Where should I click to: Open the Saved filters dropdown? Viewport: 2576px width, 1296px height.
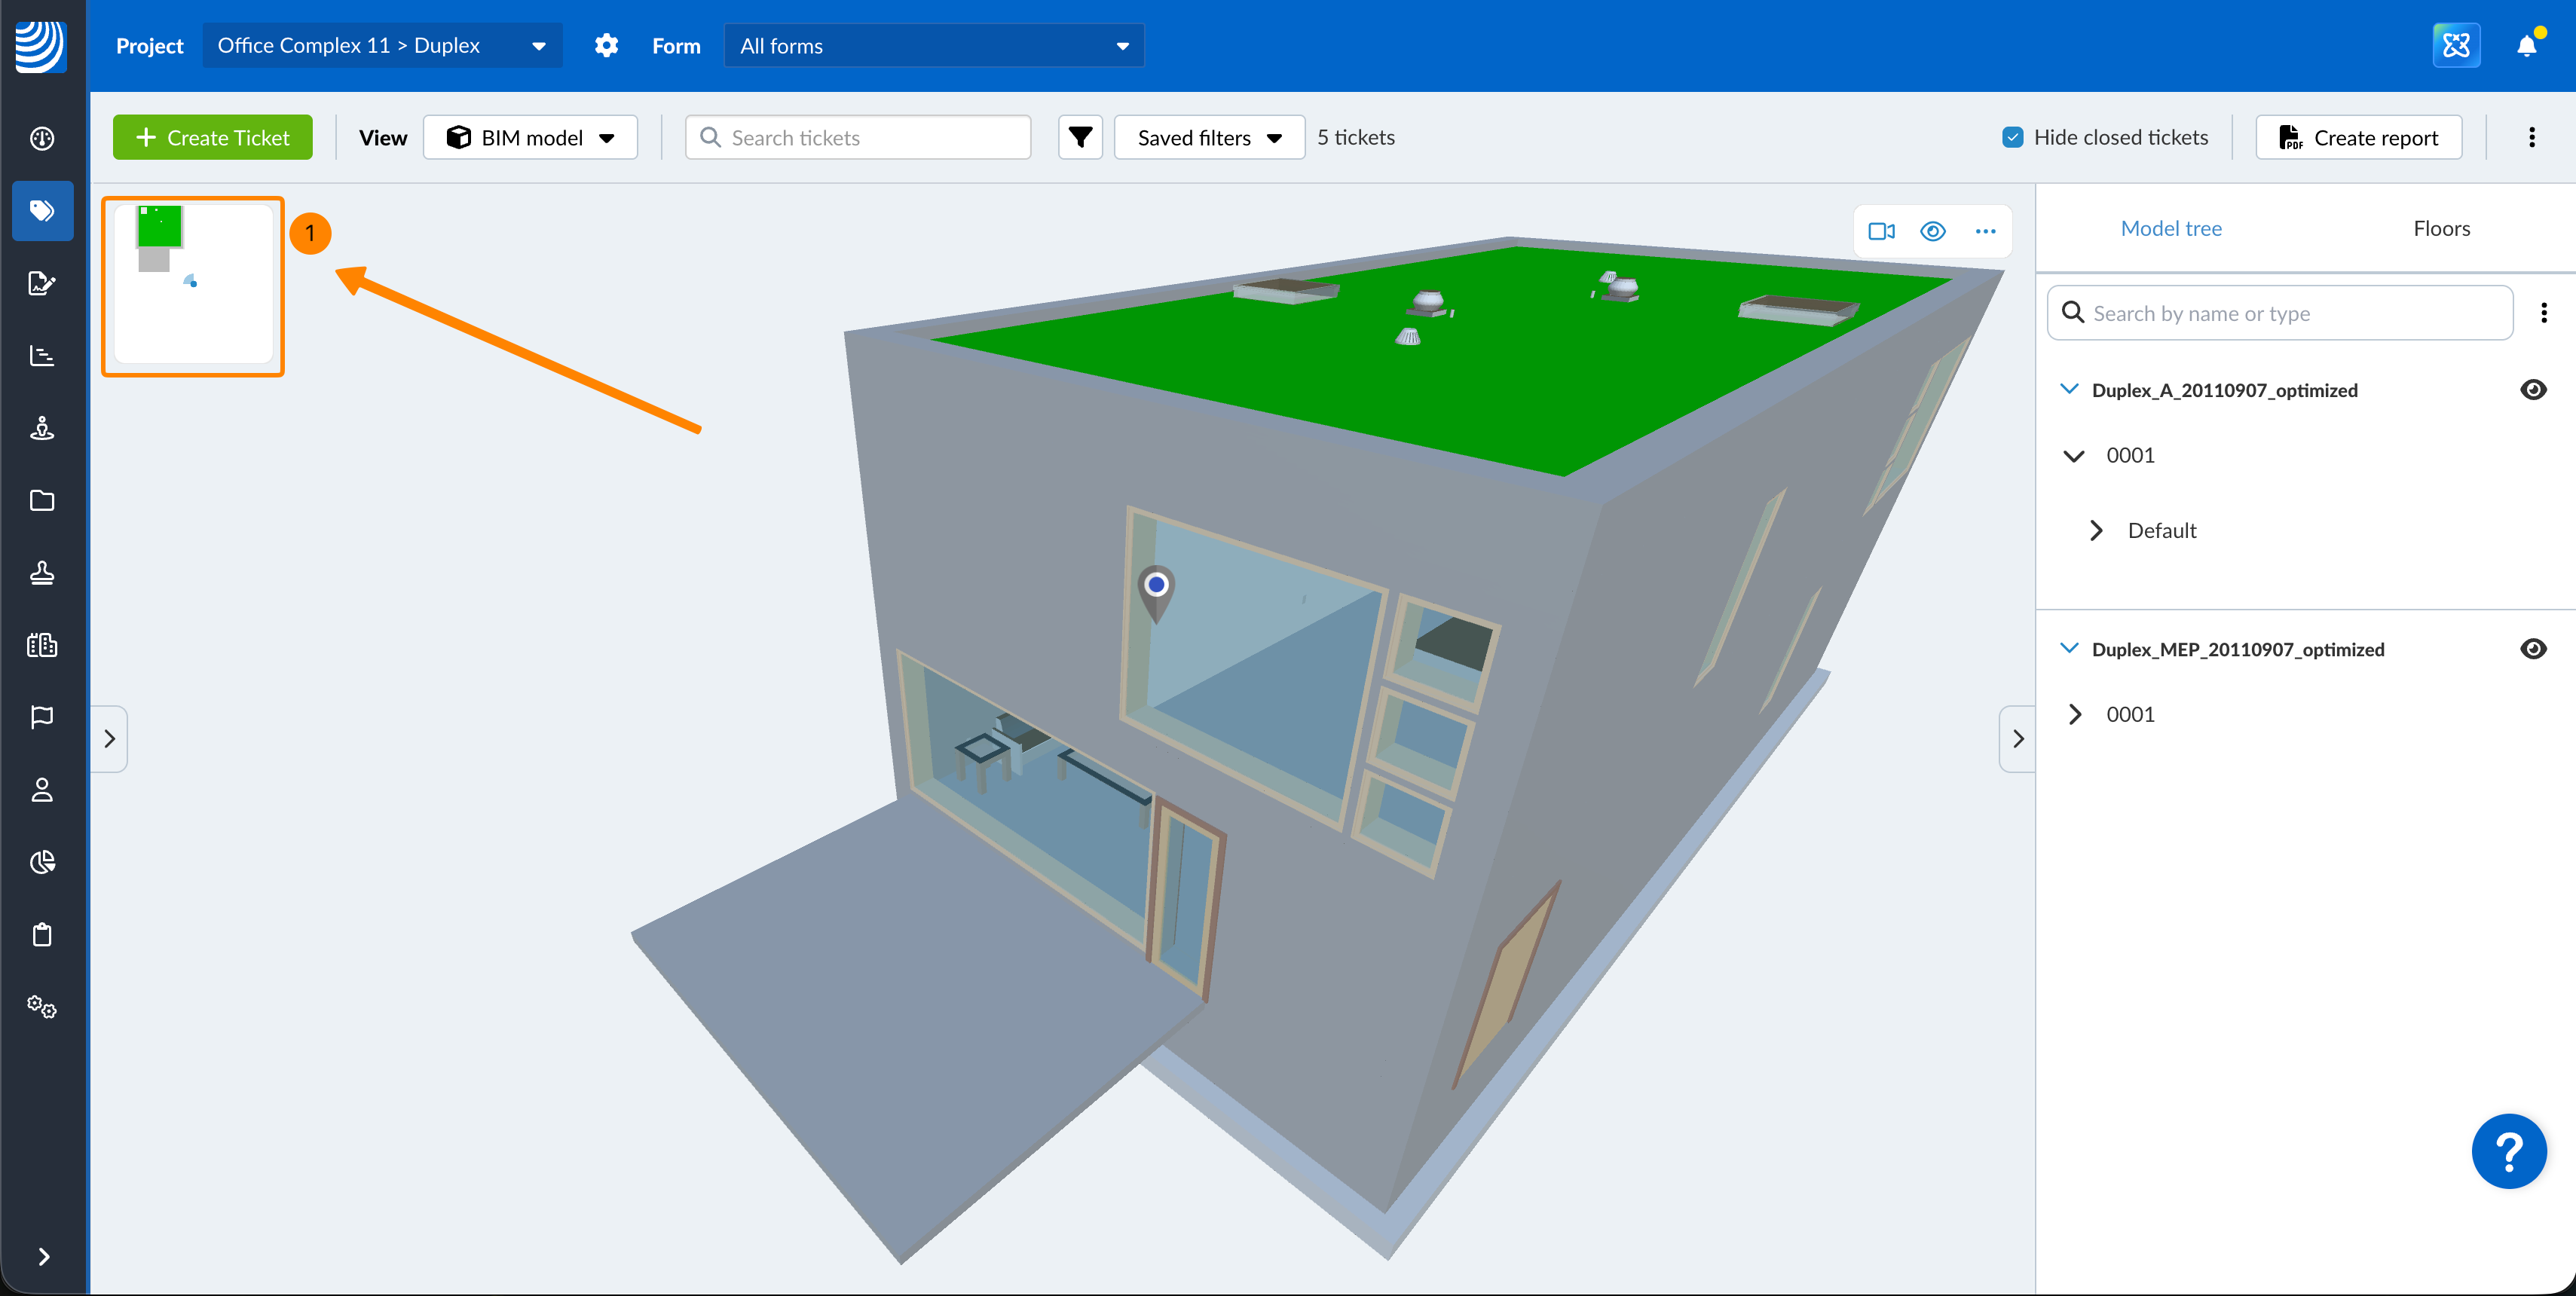[1209, 137]
